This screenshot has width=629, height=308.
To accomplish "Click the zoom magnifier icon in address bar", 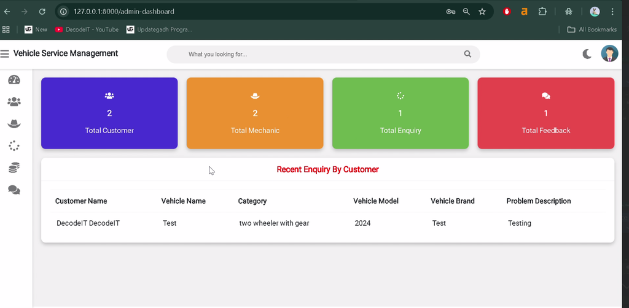I will tap(466, 12).
